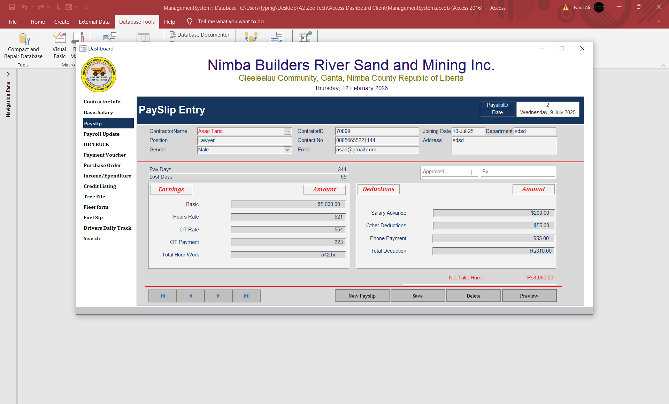Open the File menu tab
Viewport: 669px width, 404px height.
click(13, 22)
